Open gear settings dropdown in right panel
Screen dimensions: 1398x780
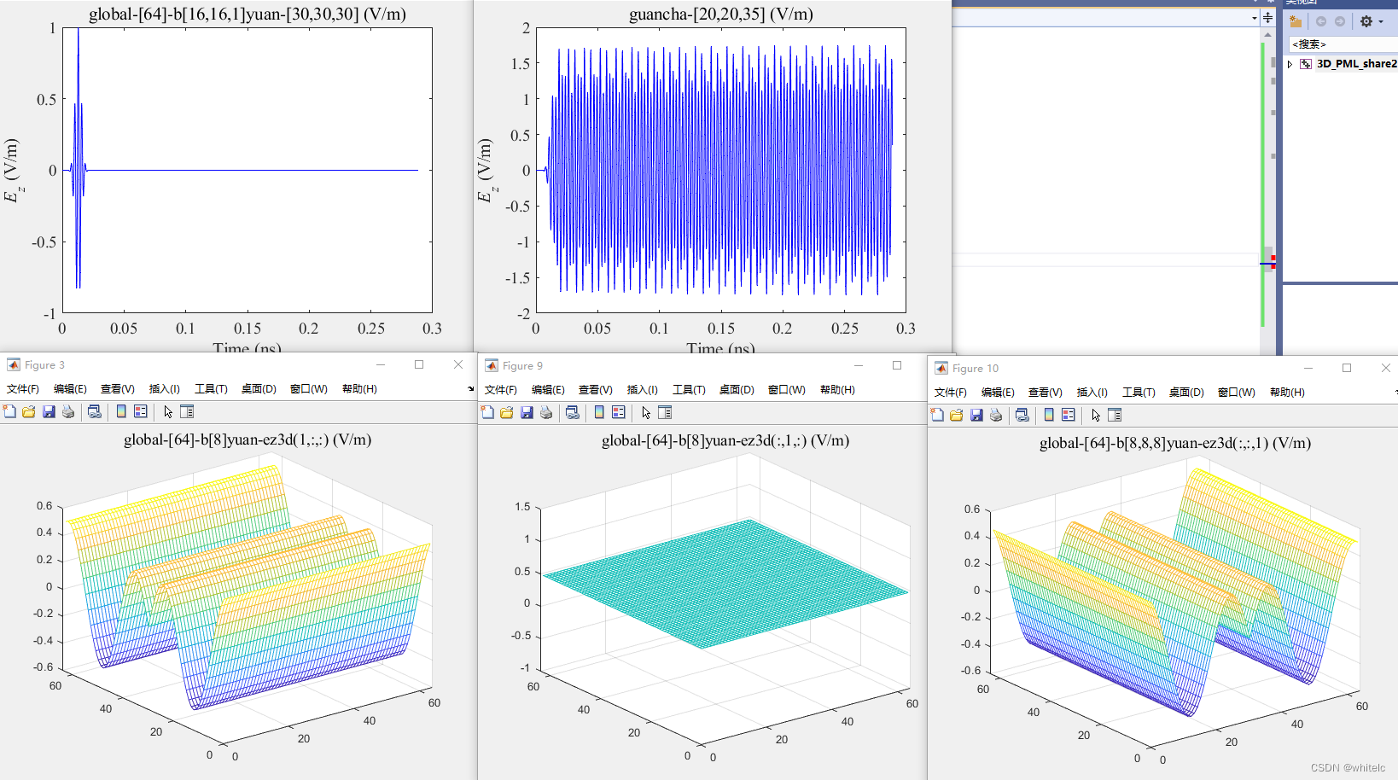pos(1371,21)
